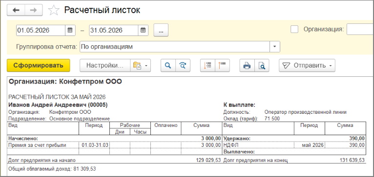Open Настройки... report settings

[105, 65]
